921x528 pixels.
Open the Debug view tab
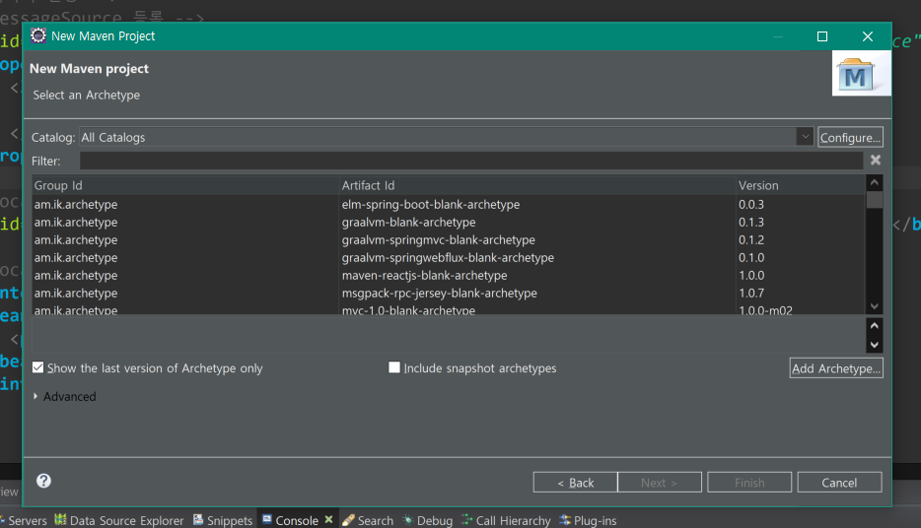(428, 520)
